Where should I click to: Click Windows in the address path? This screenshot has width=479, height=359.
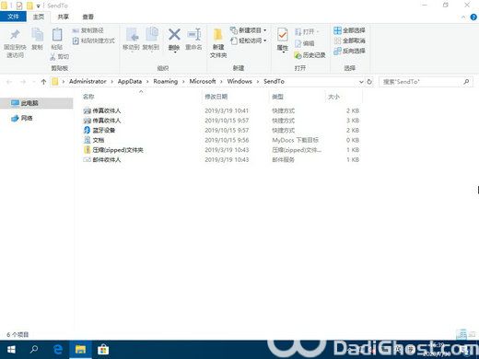click(239, 81)
